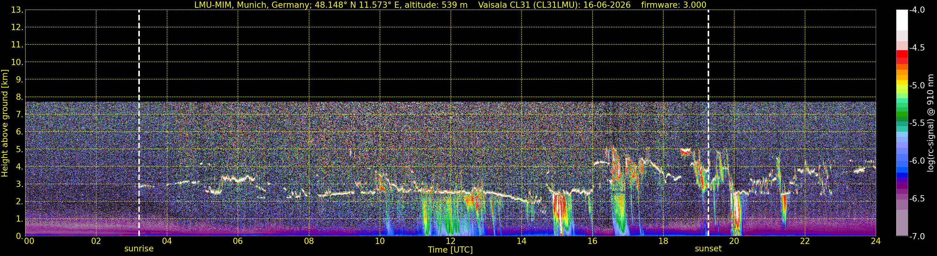Click the plot title with Munich coordinates
This screenshot has width=937, height=256.
(x=331, y=5)
